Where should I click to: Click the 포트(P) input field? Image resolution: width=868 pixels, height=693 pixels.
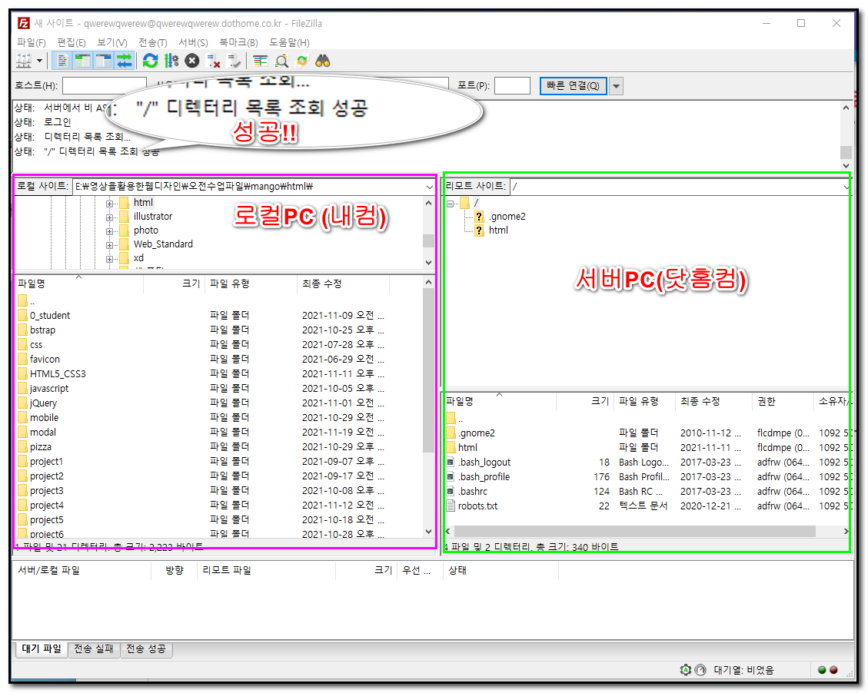(x=512, y=86)
